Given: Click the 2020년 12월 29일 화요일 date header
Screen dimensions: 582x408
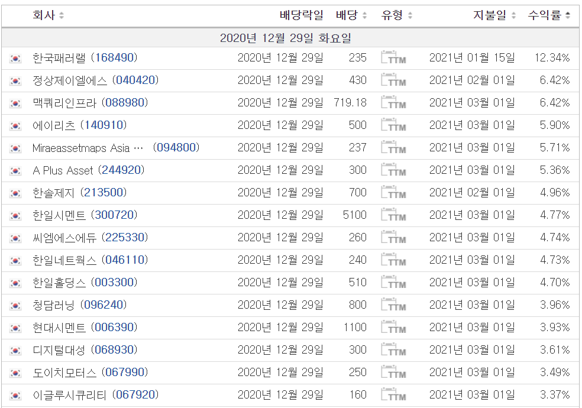Looking at the screenshot, I should (286, 38).
